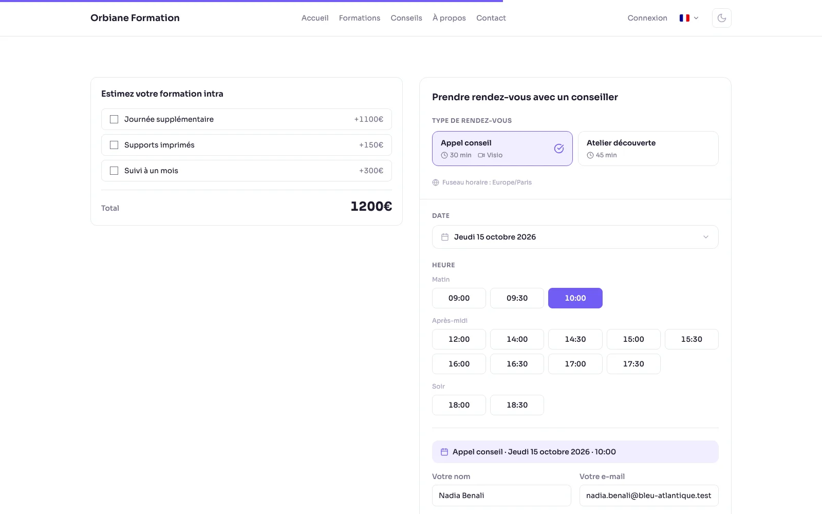This screenshot has width=822, height=514.
Task: Choose the 15:30 slot
Action: click(x=692, y=339)
